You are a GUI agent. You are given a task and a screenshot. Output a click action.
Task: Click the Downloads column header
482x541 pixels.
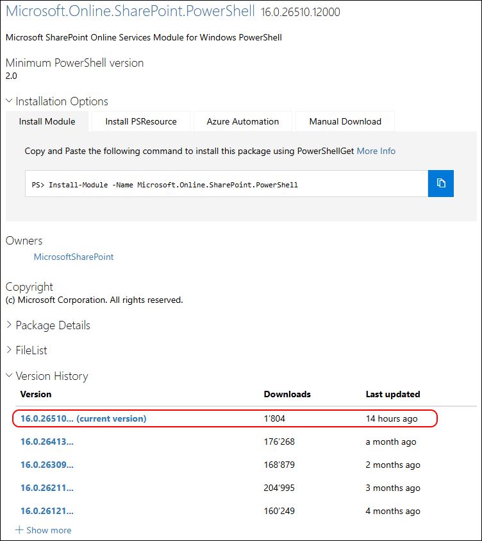[287, 395]
